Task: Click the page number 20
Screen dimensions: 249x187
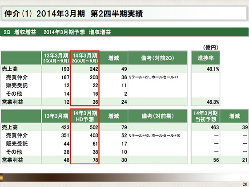Action: coord(245,184)
